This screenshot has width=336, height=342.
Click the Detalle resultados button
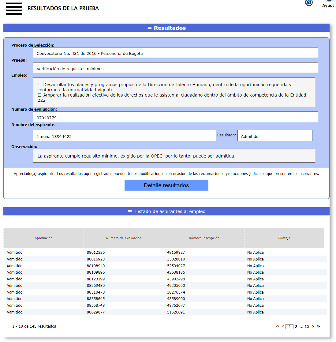coord(166,185)
